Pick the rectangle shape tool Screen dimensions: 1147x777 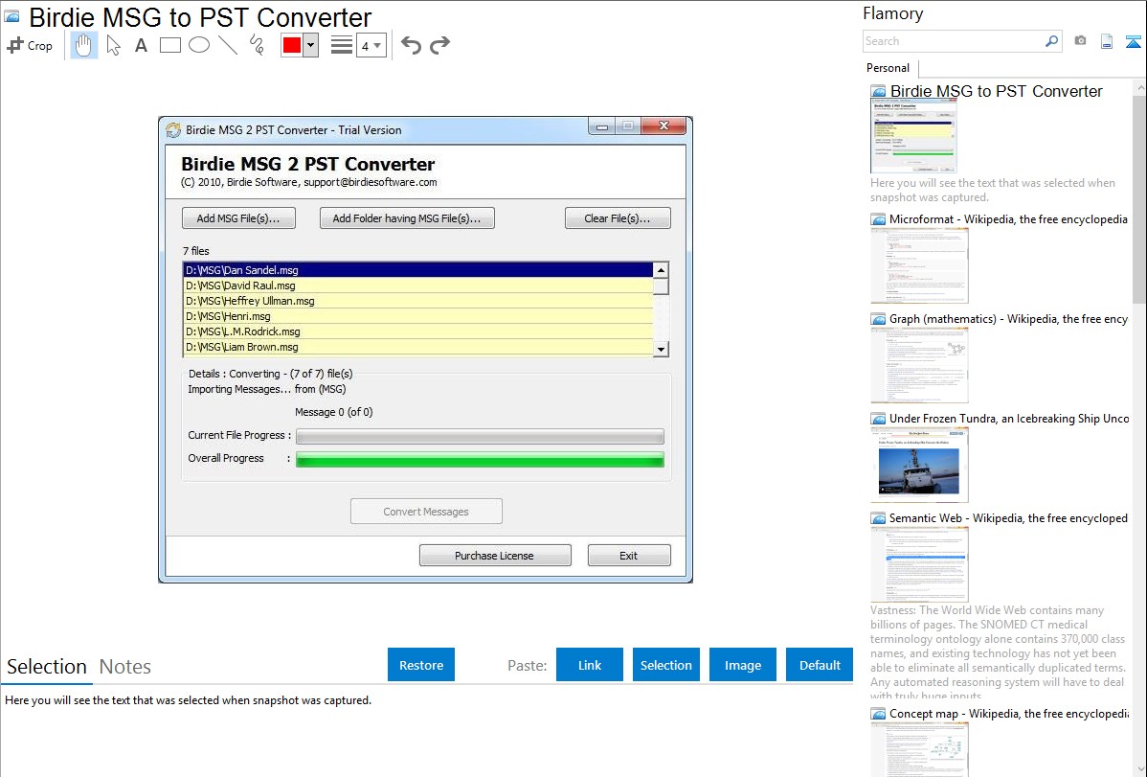pos(170,45)
